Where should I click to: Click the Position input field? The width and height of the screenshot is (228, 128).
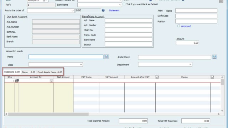(196, 21)
